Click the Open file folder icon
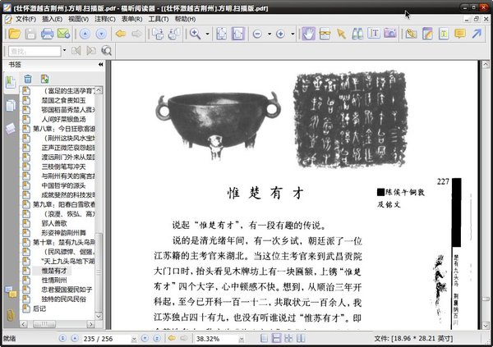This screenshot has height=347, width=493. 12,34
